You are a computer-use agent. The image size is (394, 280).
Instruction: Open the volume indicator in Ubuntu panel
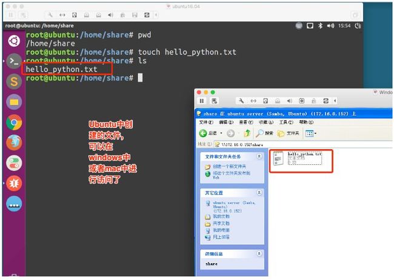(330, 25)
